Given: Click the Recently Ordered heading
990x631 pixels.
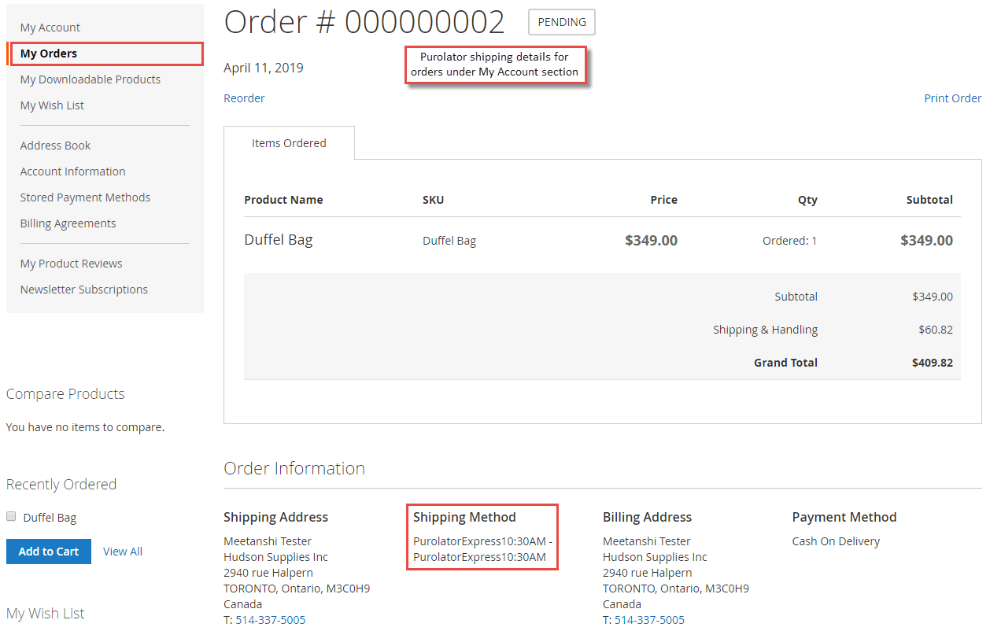Looking at the screenshot, I should [61, 485].
